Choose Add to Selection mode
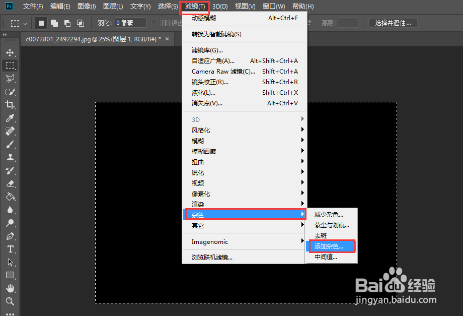Screen dimensions: 463x316 point(54,23)
